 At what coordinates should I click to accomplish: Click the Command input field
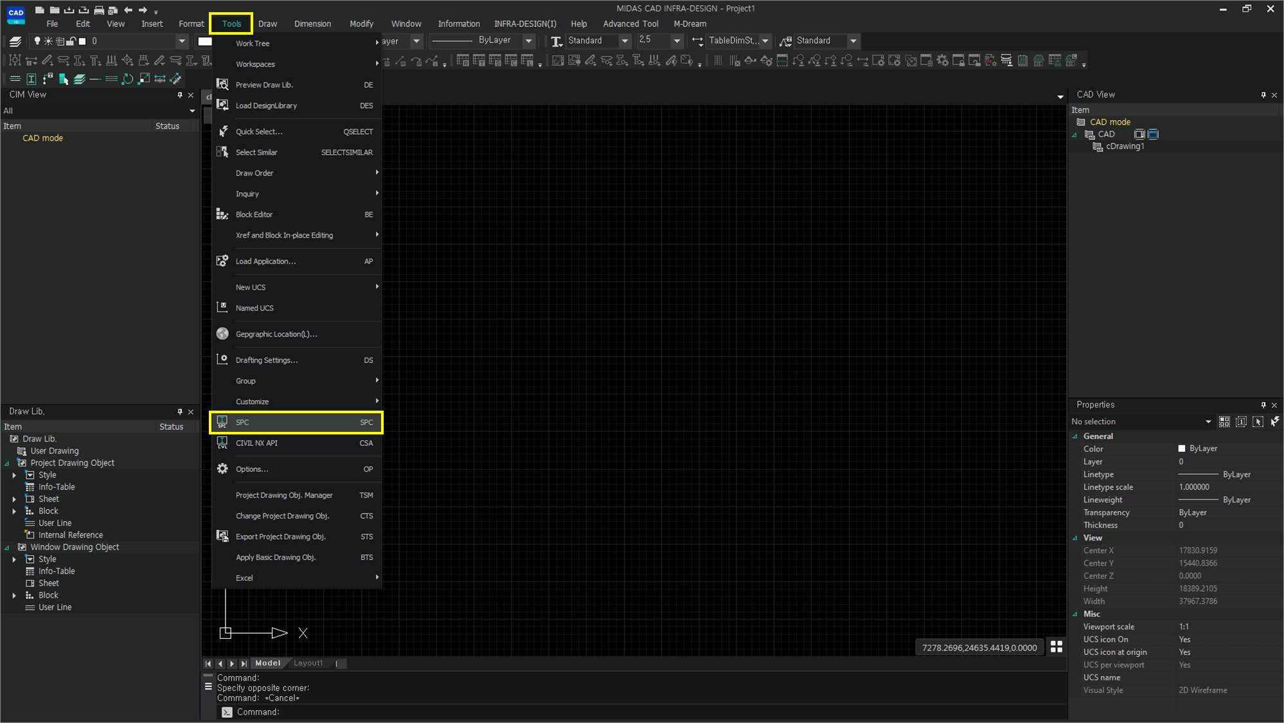pos(649,712)
